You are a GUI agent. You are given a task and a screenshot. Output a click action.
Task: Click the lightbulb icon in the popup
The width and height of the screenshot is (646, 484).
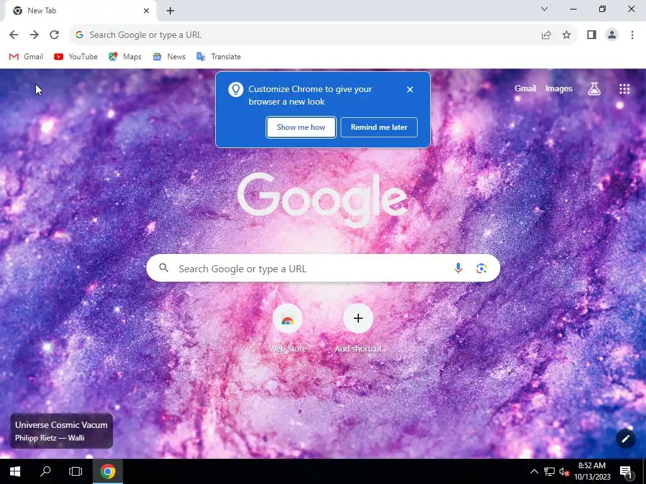tap(236, 89)
